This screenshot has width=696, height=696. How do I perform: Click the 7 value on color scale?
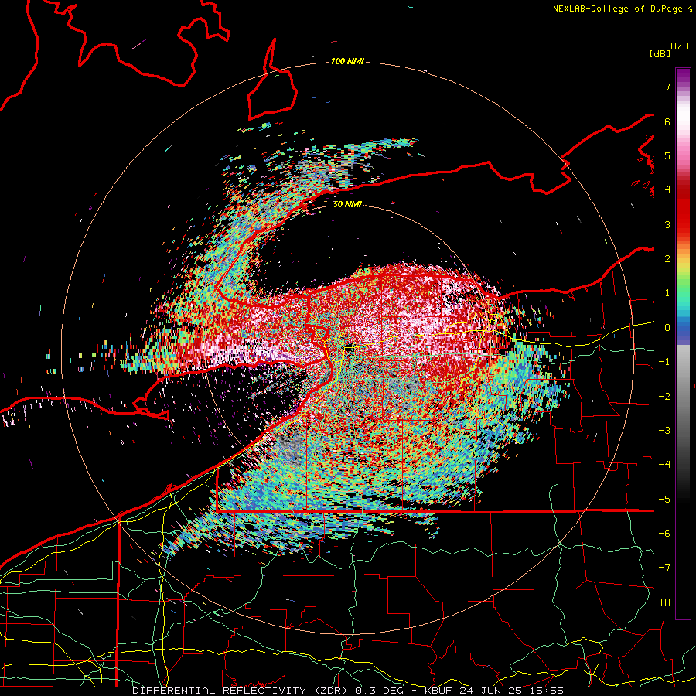[667, 87]
